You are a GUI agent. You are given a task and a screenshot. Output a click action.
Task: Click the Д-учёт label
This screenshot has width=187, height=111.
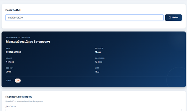pos(9,80)
